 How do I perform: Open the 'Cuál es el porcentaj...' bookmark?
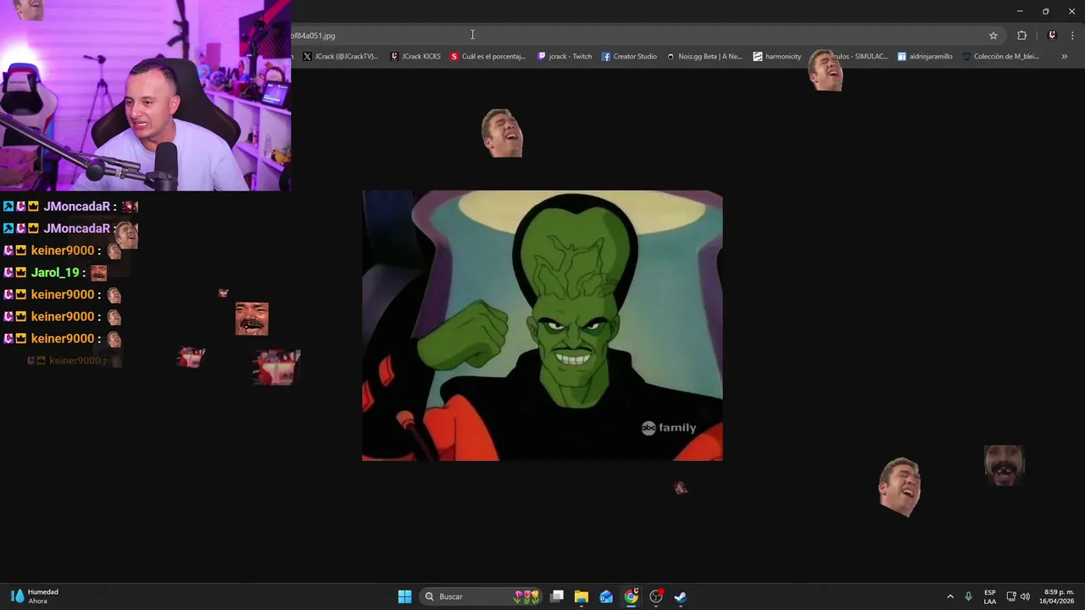point(488,57)
